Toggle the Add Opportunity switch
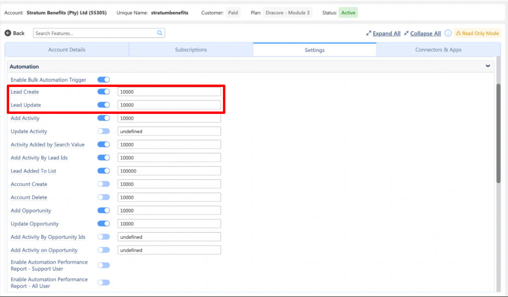This screenshot has width=508, height=297. (x=104, y=210)
